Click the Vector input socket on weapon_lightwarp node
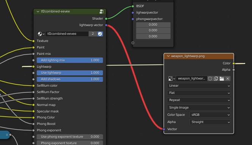252x145 pixels. (164, 129)
